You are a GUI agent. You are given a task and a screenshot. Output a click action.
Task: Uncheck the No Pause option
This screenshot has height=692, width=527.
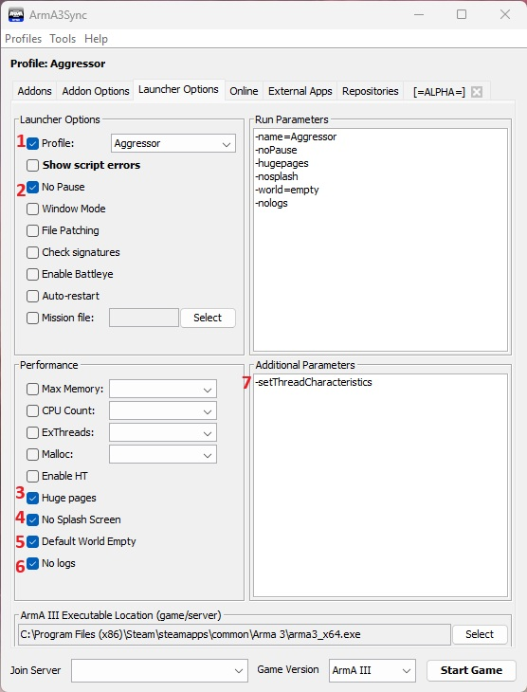click(32, 187)
